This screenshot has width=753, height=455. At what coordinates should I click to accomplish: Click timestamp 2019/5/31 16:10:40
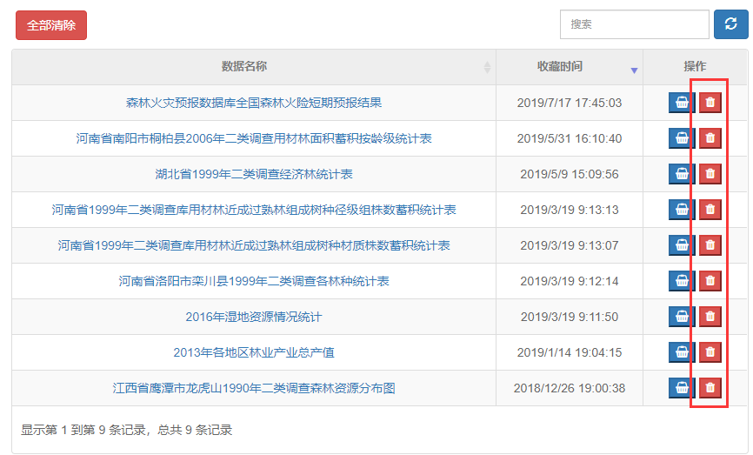point(570,138)
